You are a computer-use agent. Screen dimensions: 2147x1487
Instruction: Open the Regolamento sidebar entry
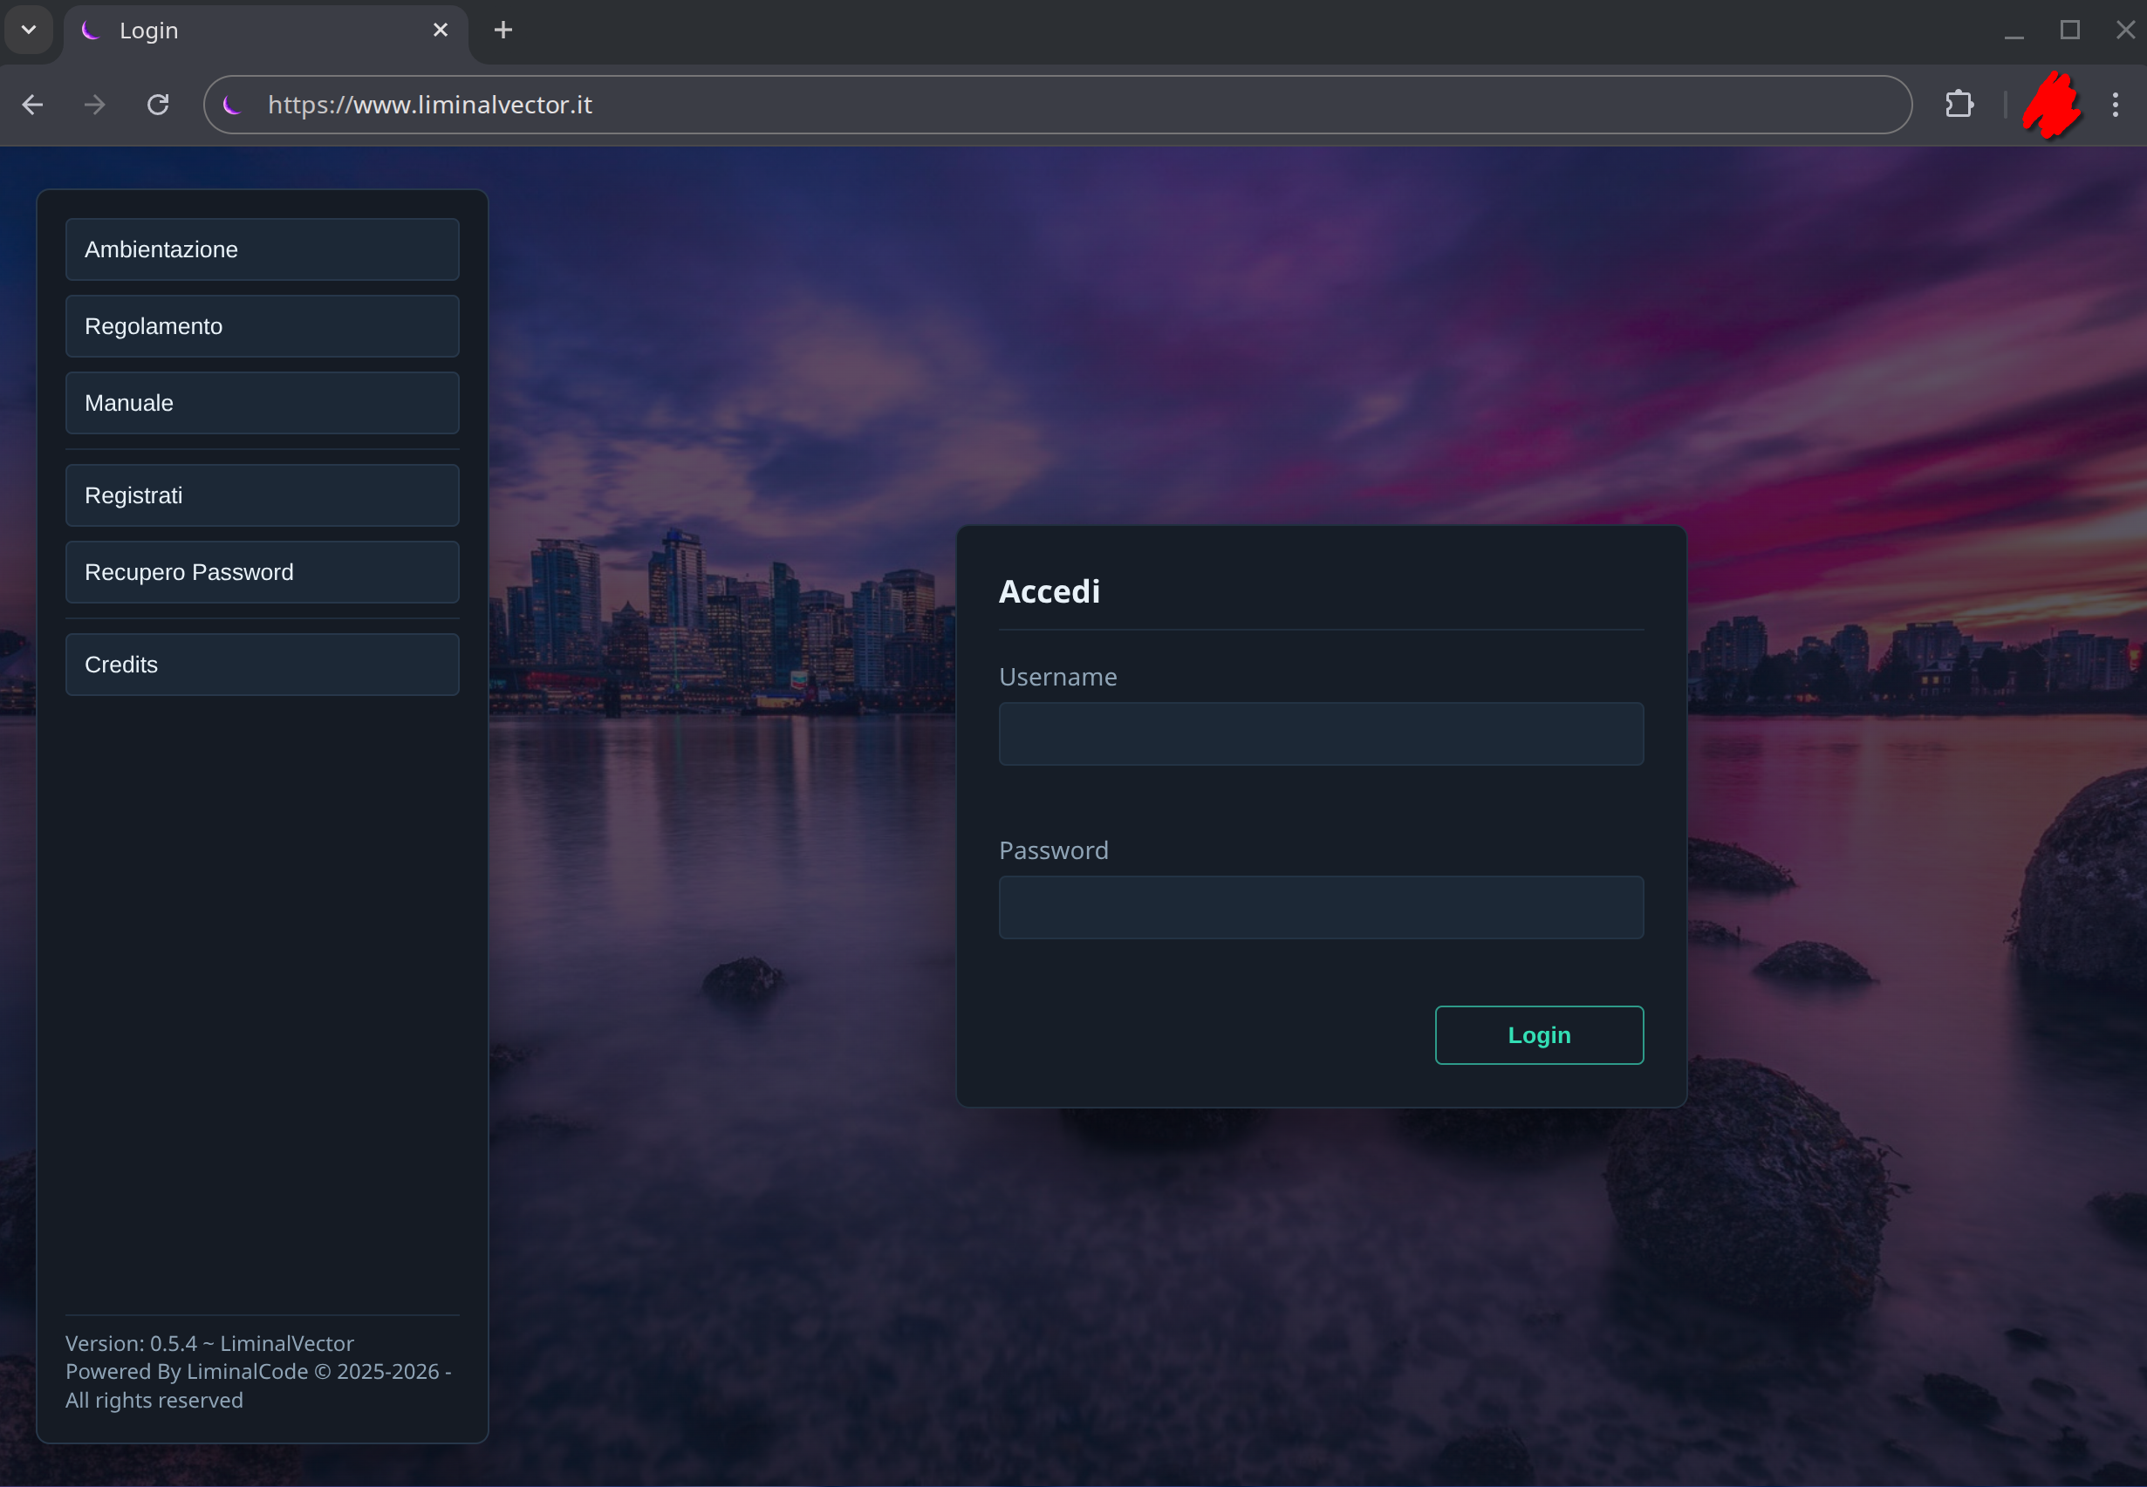(x=262, y=326)
